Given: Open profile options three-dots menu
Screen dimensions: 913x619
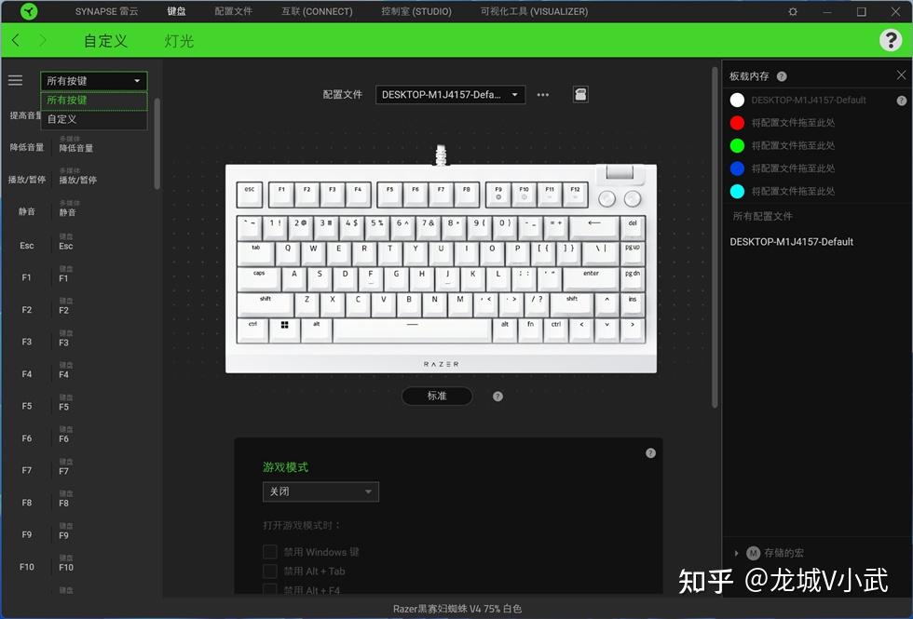Looking at the screenshot, I should [542, 94].
